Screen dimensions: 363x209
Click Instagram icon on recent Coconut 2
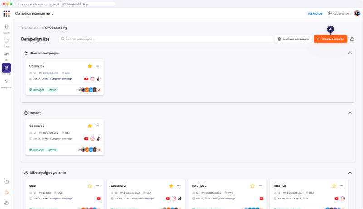pyautogui.click(x=93, y=139)
